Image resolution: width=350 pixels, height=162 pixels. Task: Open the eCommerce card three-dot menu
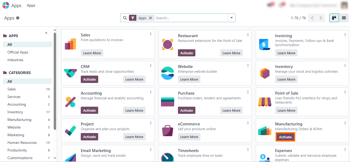point(248,123)
